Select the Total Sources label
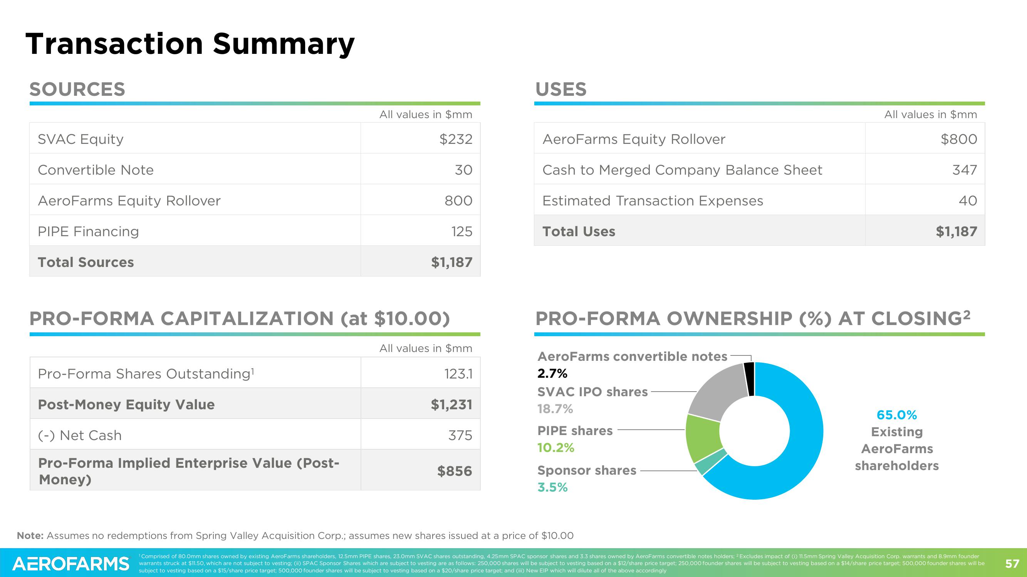1027x577 pixels. coord(86,262)
